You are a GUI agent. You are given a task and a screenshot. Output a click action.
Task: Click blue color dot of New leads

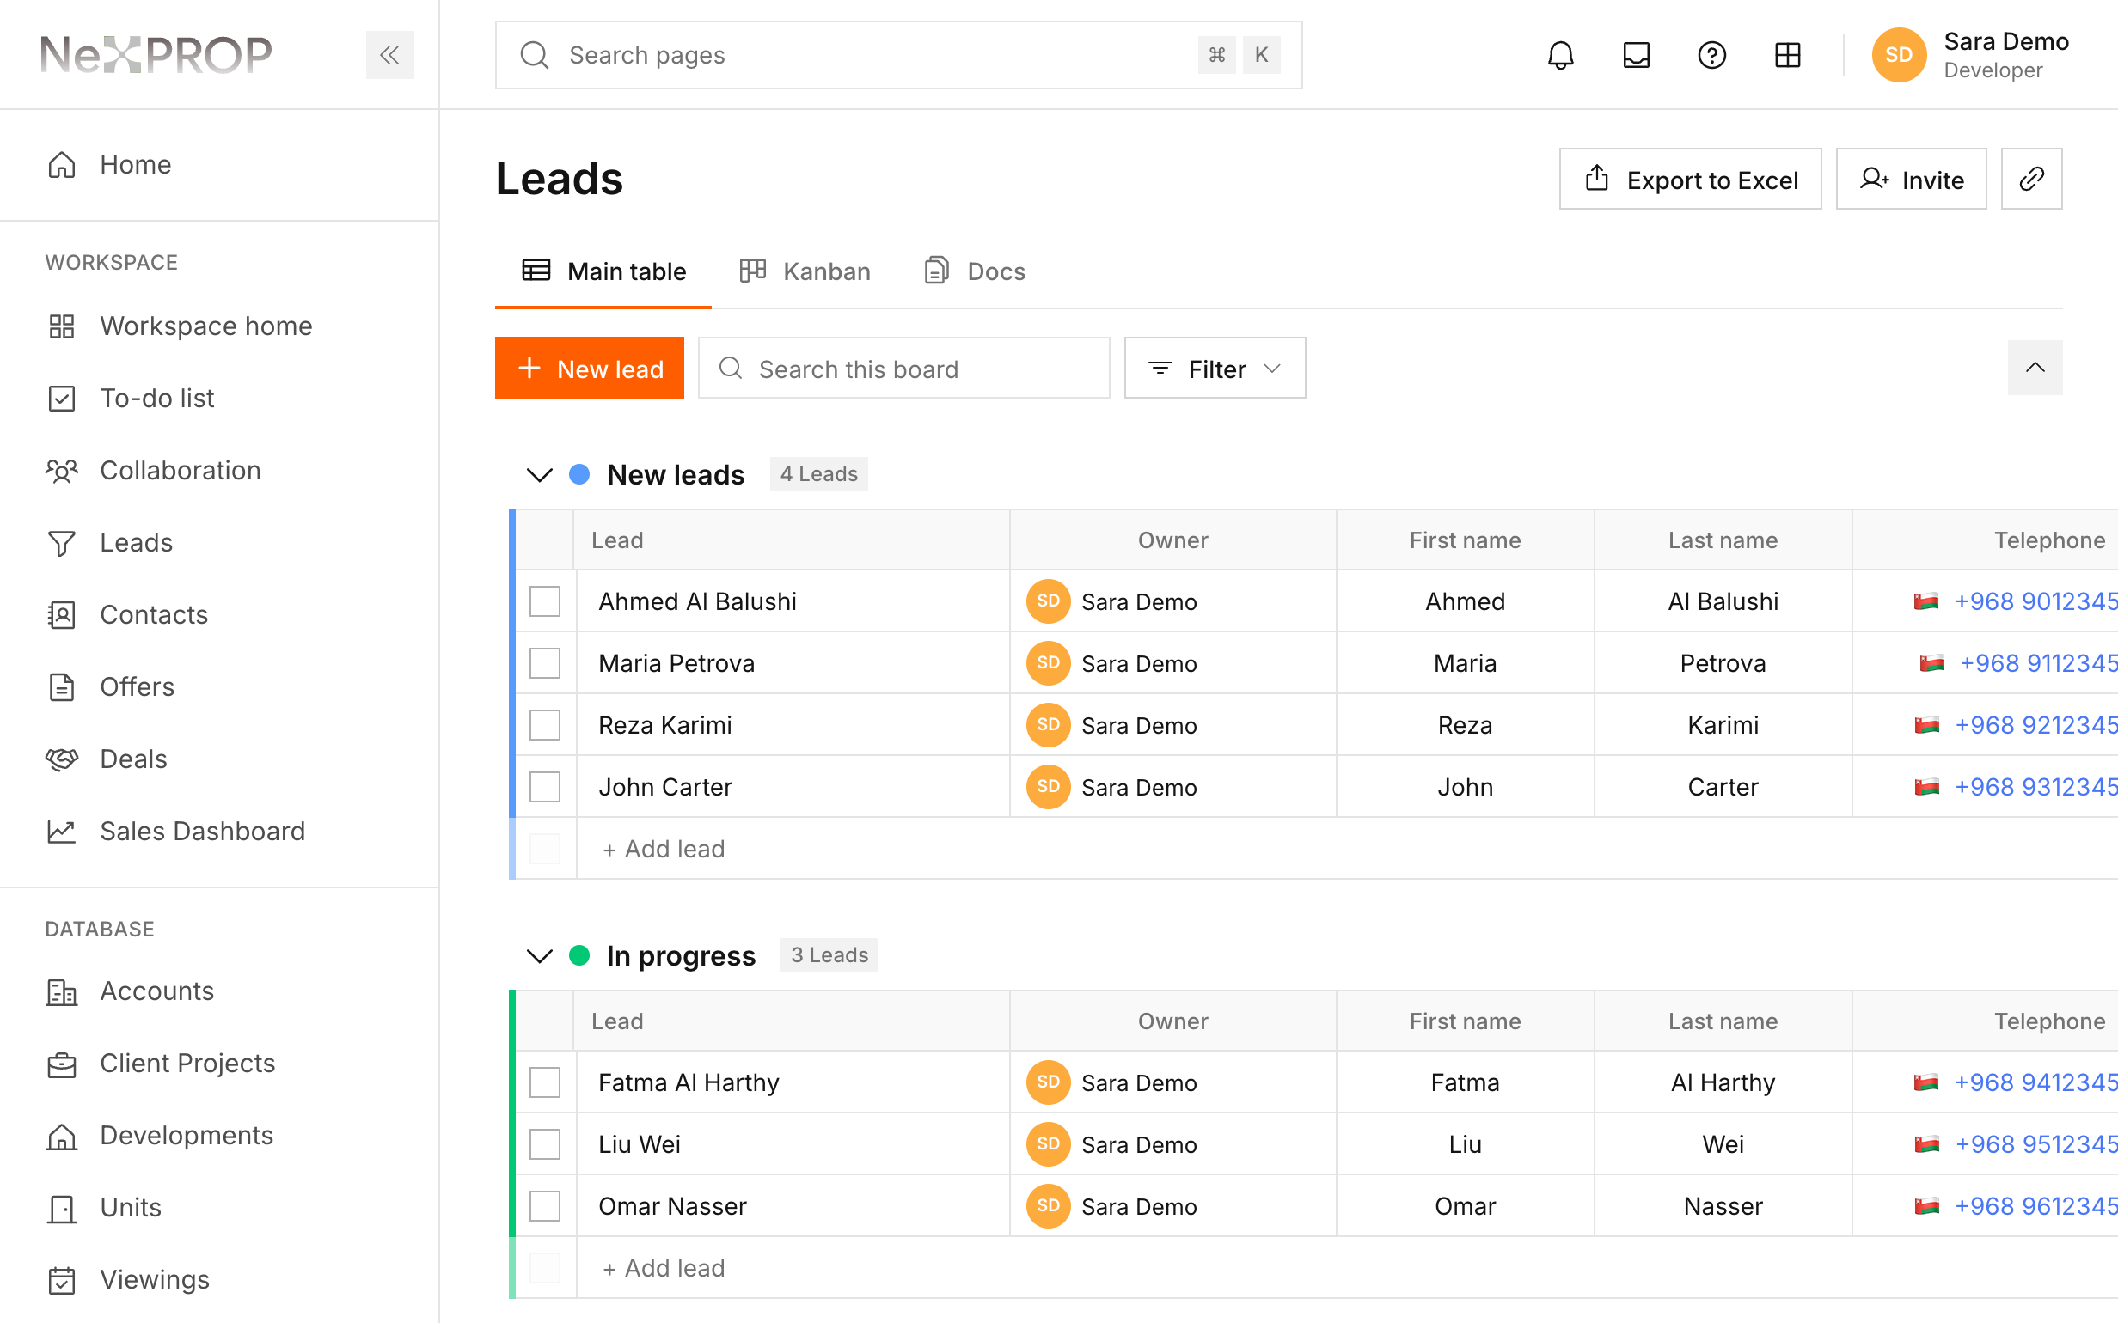pyautogui.click(x=579, y=474)
